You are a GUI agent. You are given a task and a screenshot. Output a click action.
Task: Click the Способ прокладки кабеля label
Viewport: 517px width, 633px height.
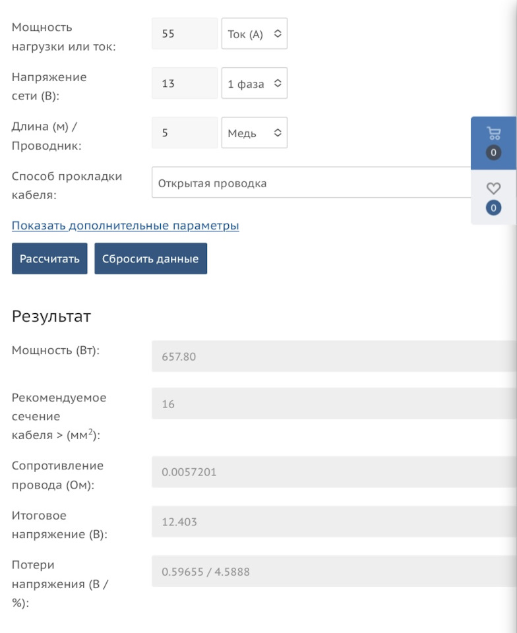point(67,186)
